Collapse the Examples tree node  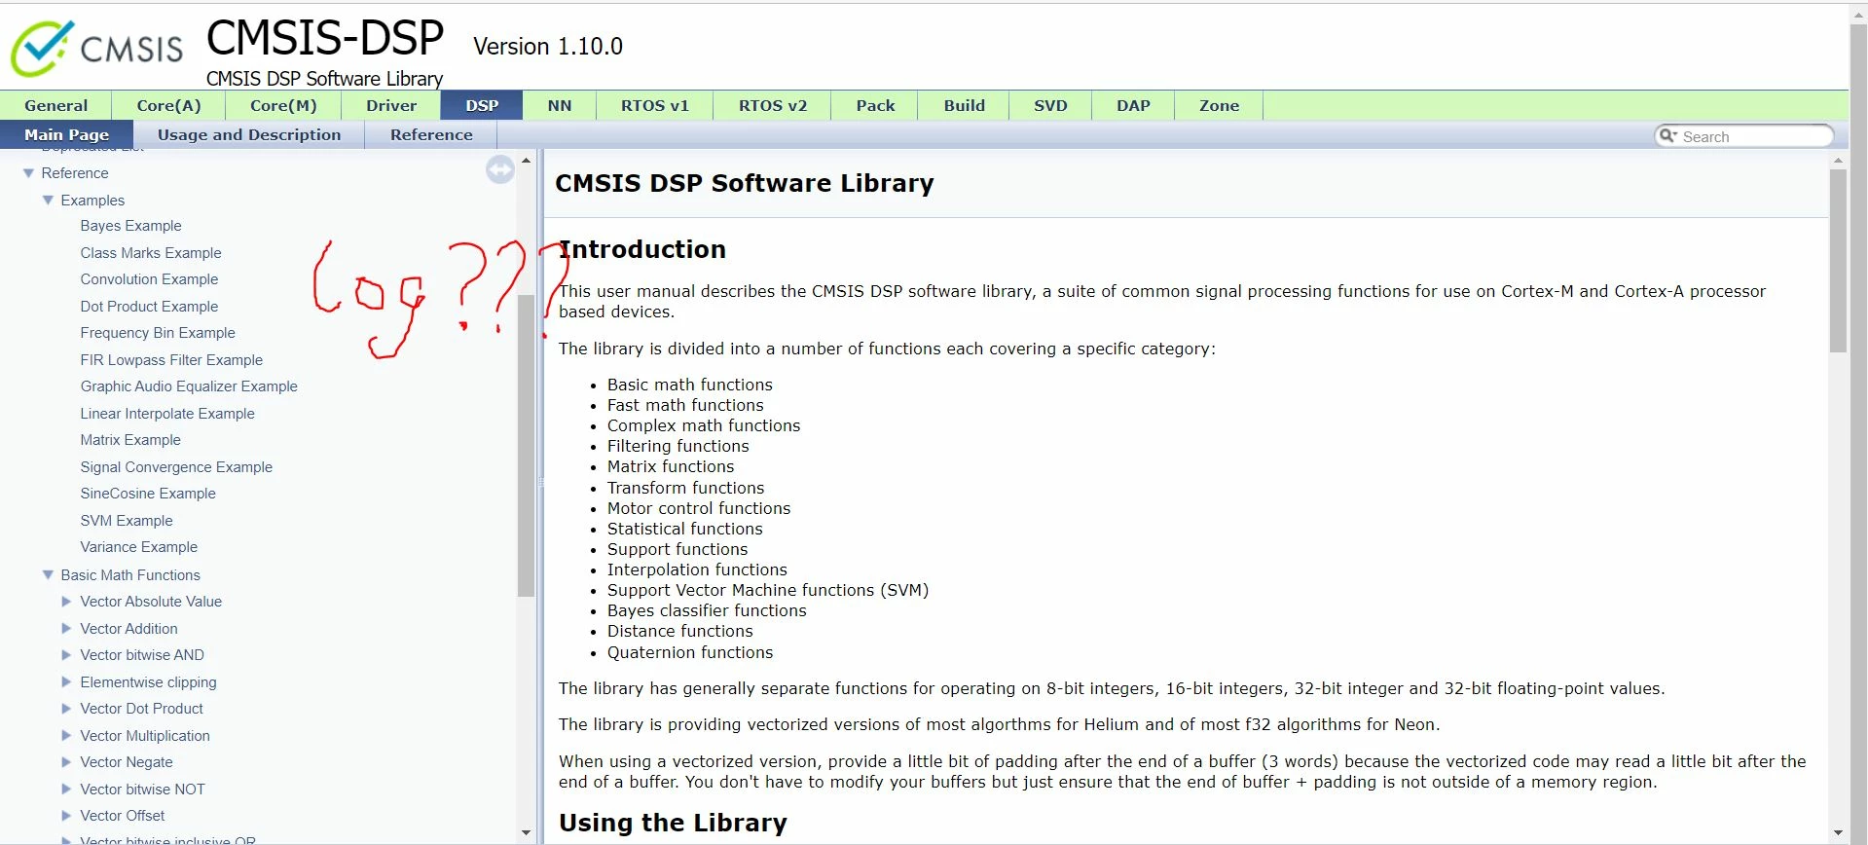tap(48, 200)
